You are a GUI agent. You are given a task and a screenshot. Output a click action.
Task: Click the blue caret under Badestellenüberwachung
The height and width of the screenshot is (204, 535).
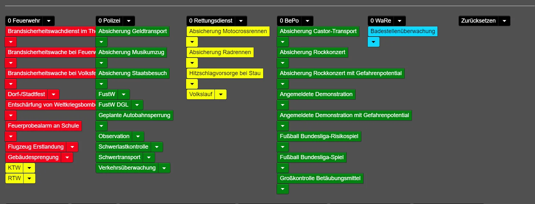373,42
